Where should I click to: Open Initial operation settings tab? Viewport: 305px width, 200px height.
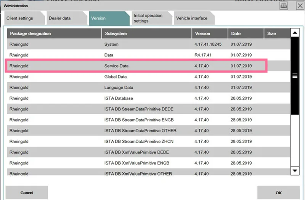[152, 18]
